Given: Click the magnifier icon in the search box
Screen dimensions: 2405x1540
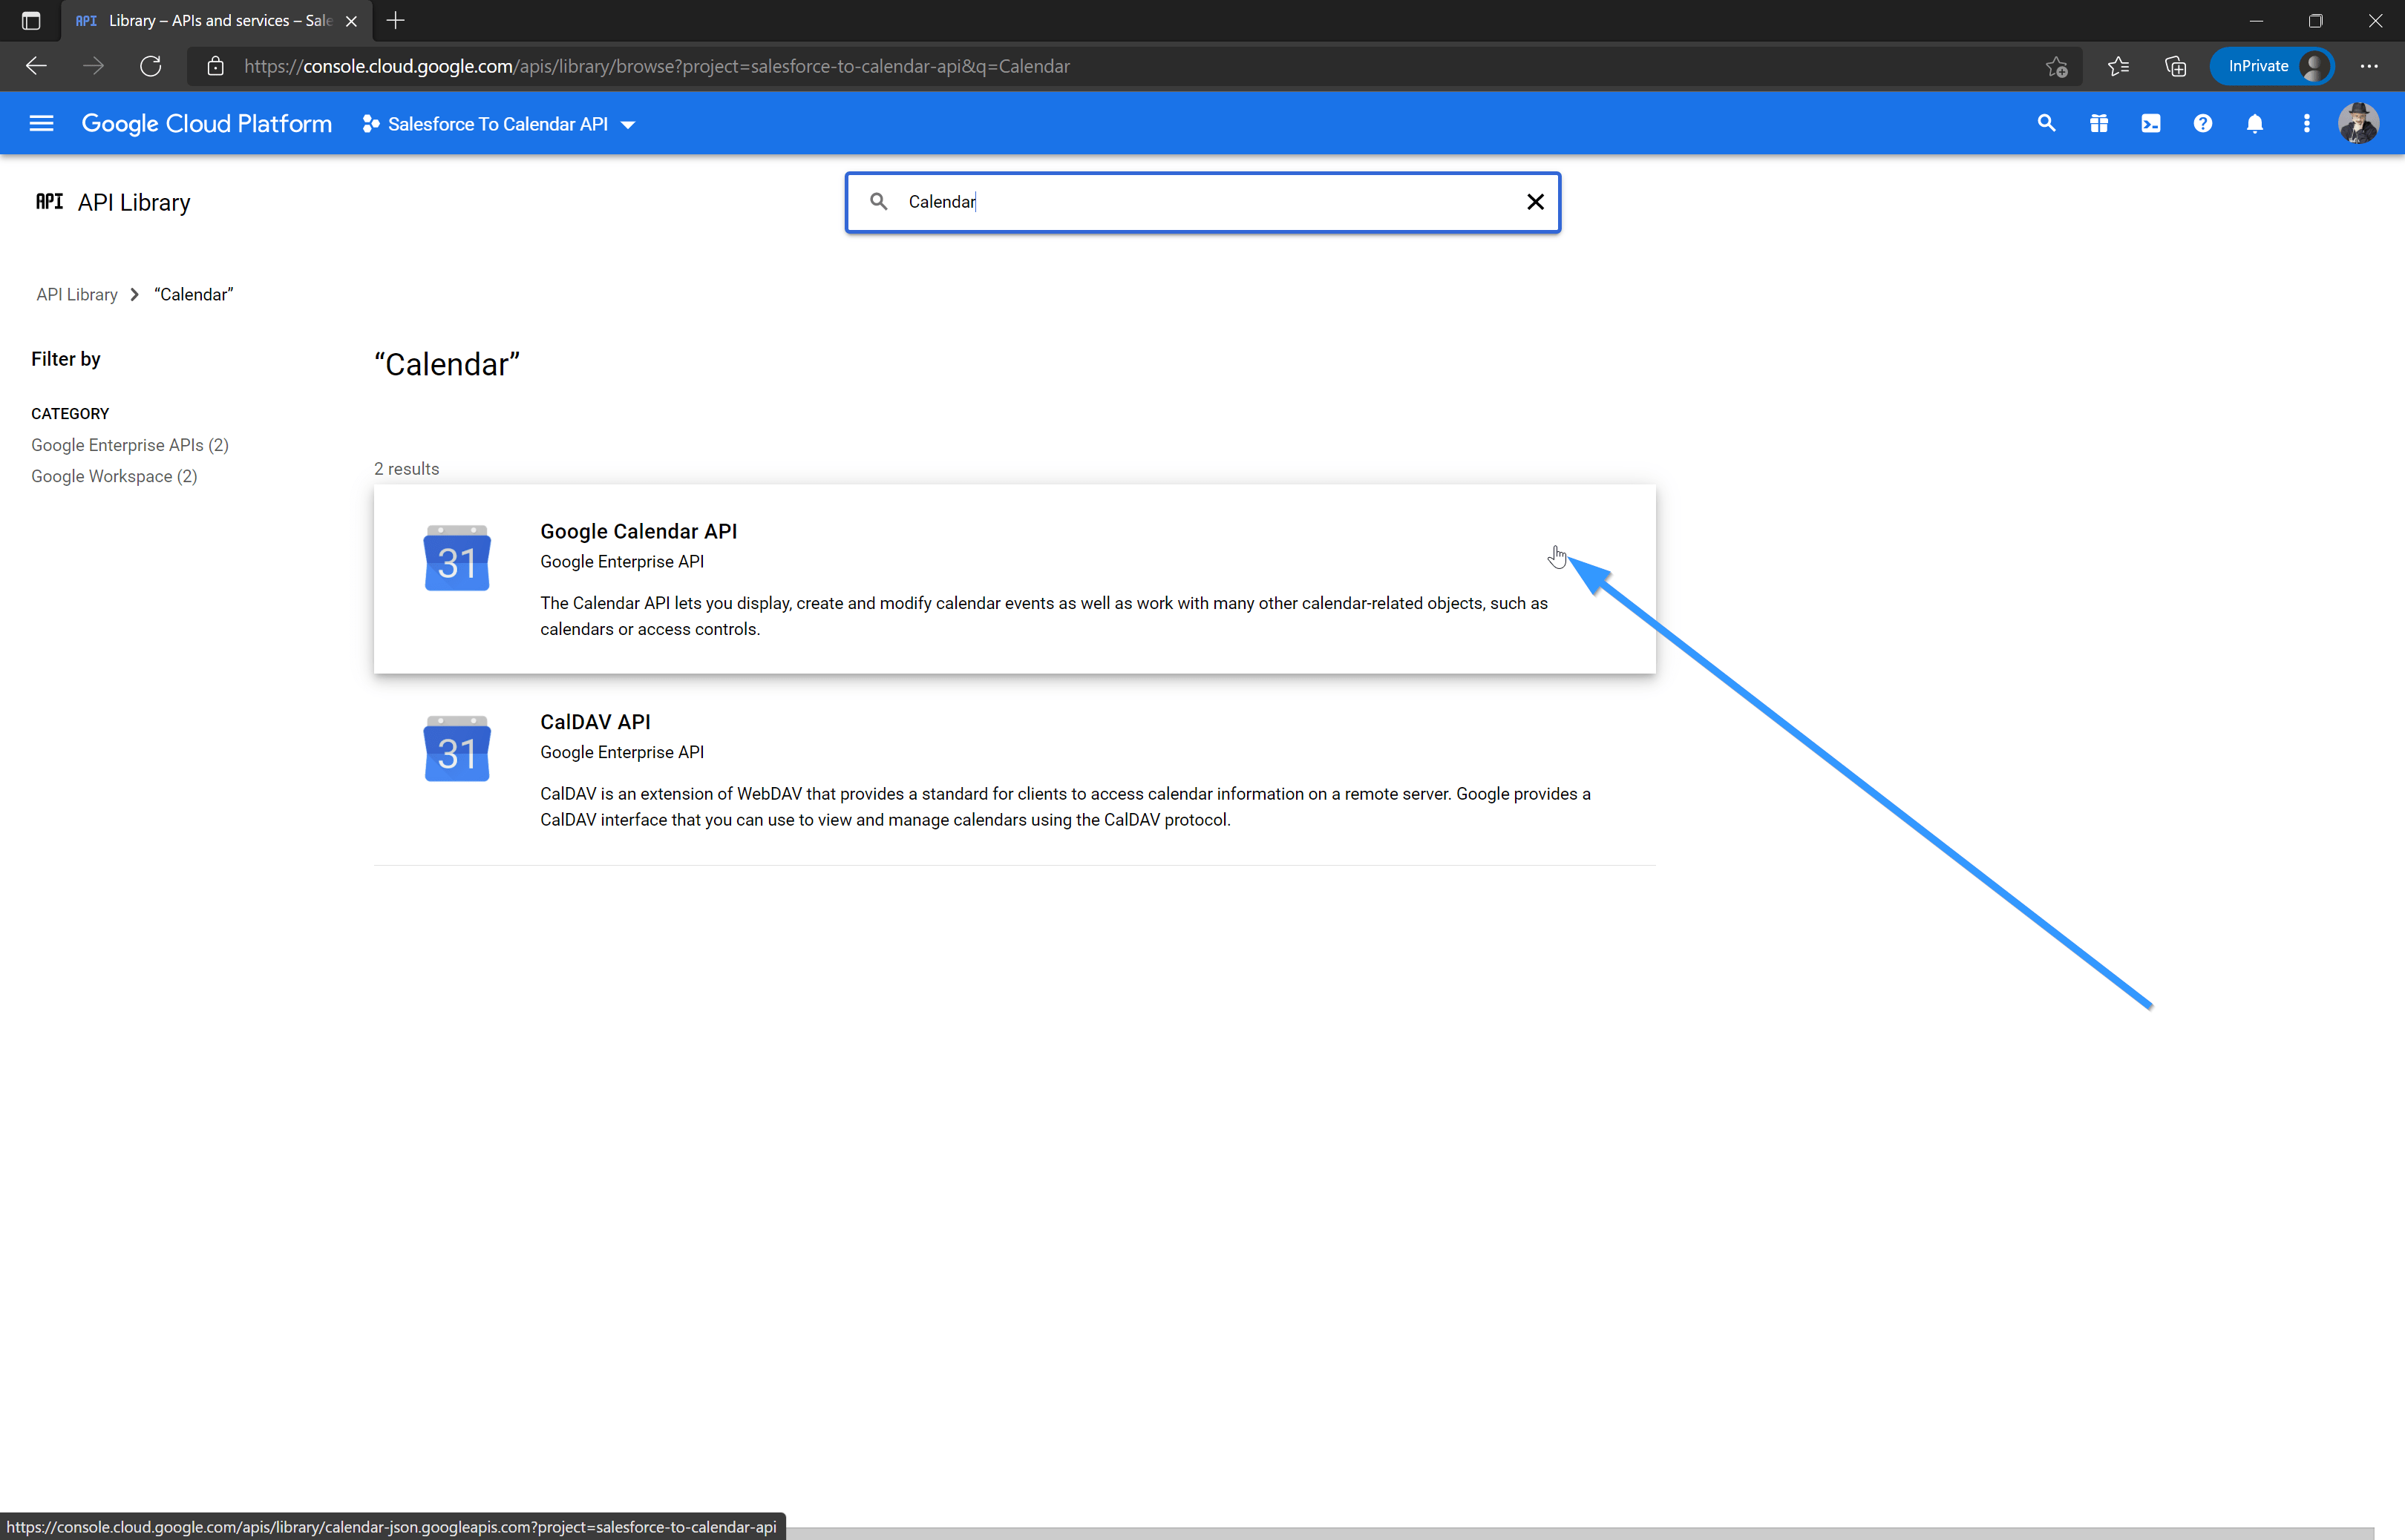Looking at the screenshot, I should [x=878, y=202].
